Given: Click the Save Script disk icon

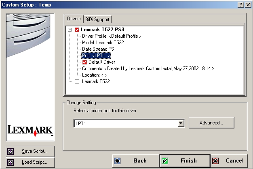Looking at the screenshot, I should 11,151.
